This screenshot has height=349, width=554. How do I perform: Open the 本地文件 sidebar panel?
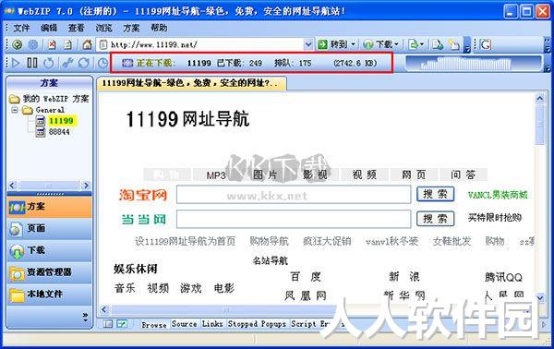(x=49, y=295)
